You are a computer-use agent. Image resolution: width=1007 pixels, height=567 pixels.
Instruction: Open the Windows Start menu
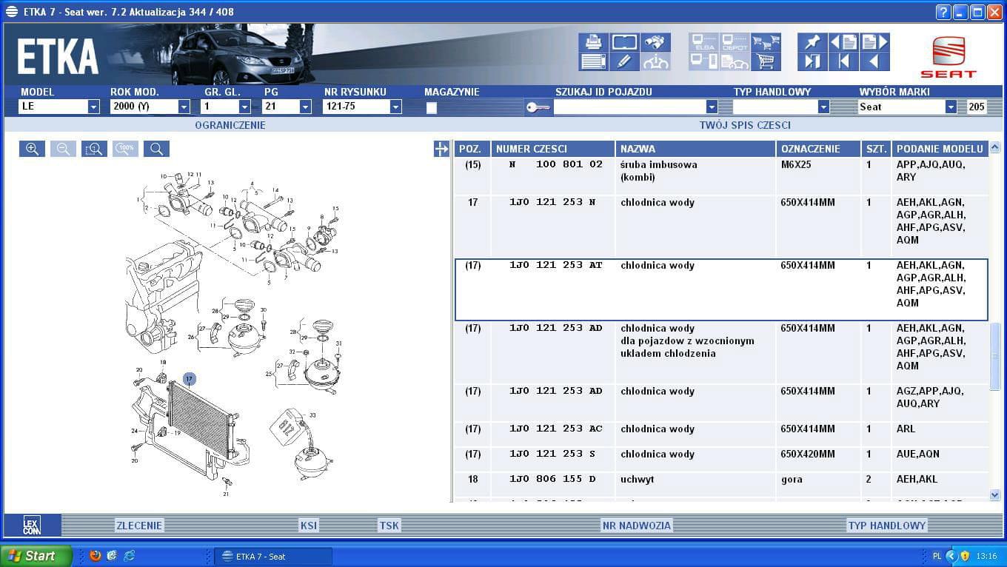coord(36,556)
